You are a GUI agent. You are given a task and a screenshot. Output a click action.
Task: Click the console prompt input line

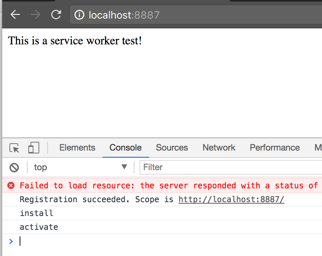point(145,241)
